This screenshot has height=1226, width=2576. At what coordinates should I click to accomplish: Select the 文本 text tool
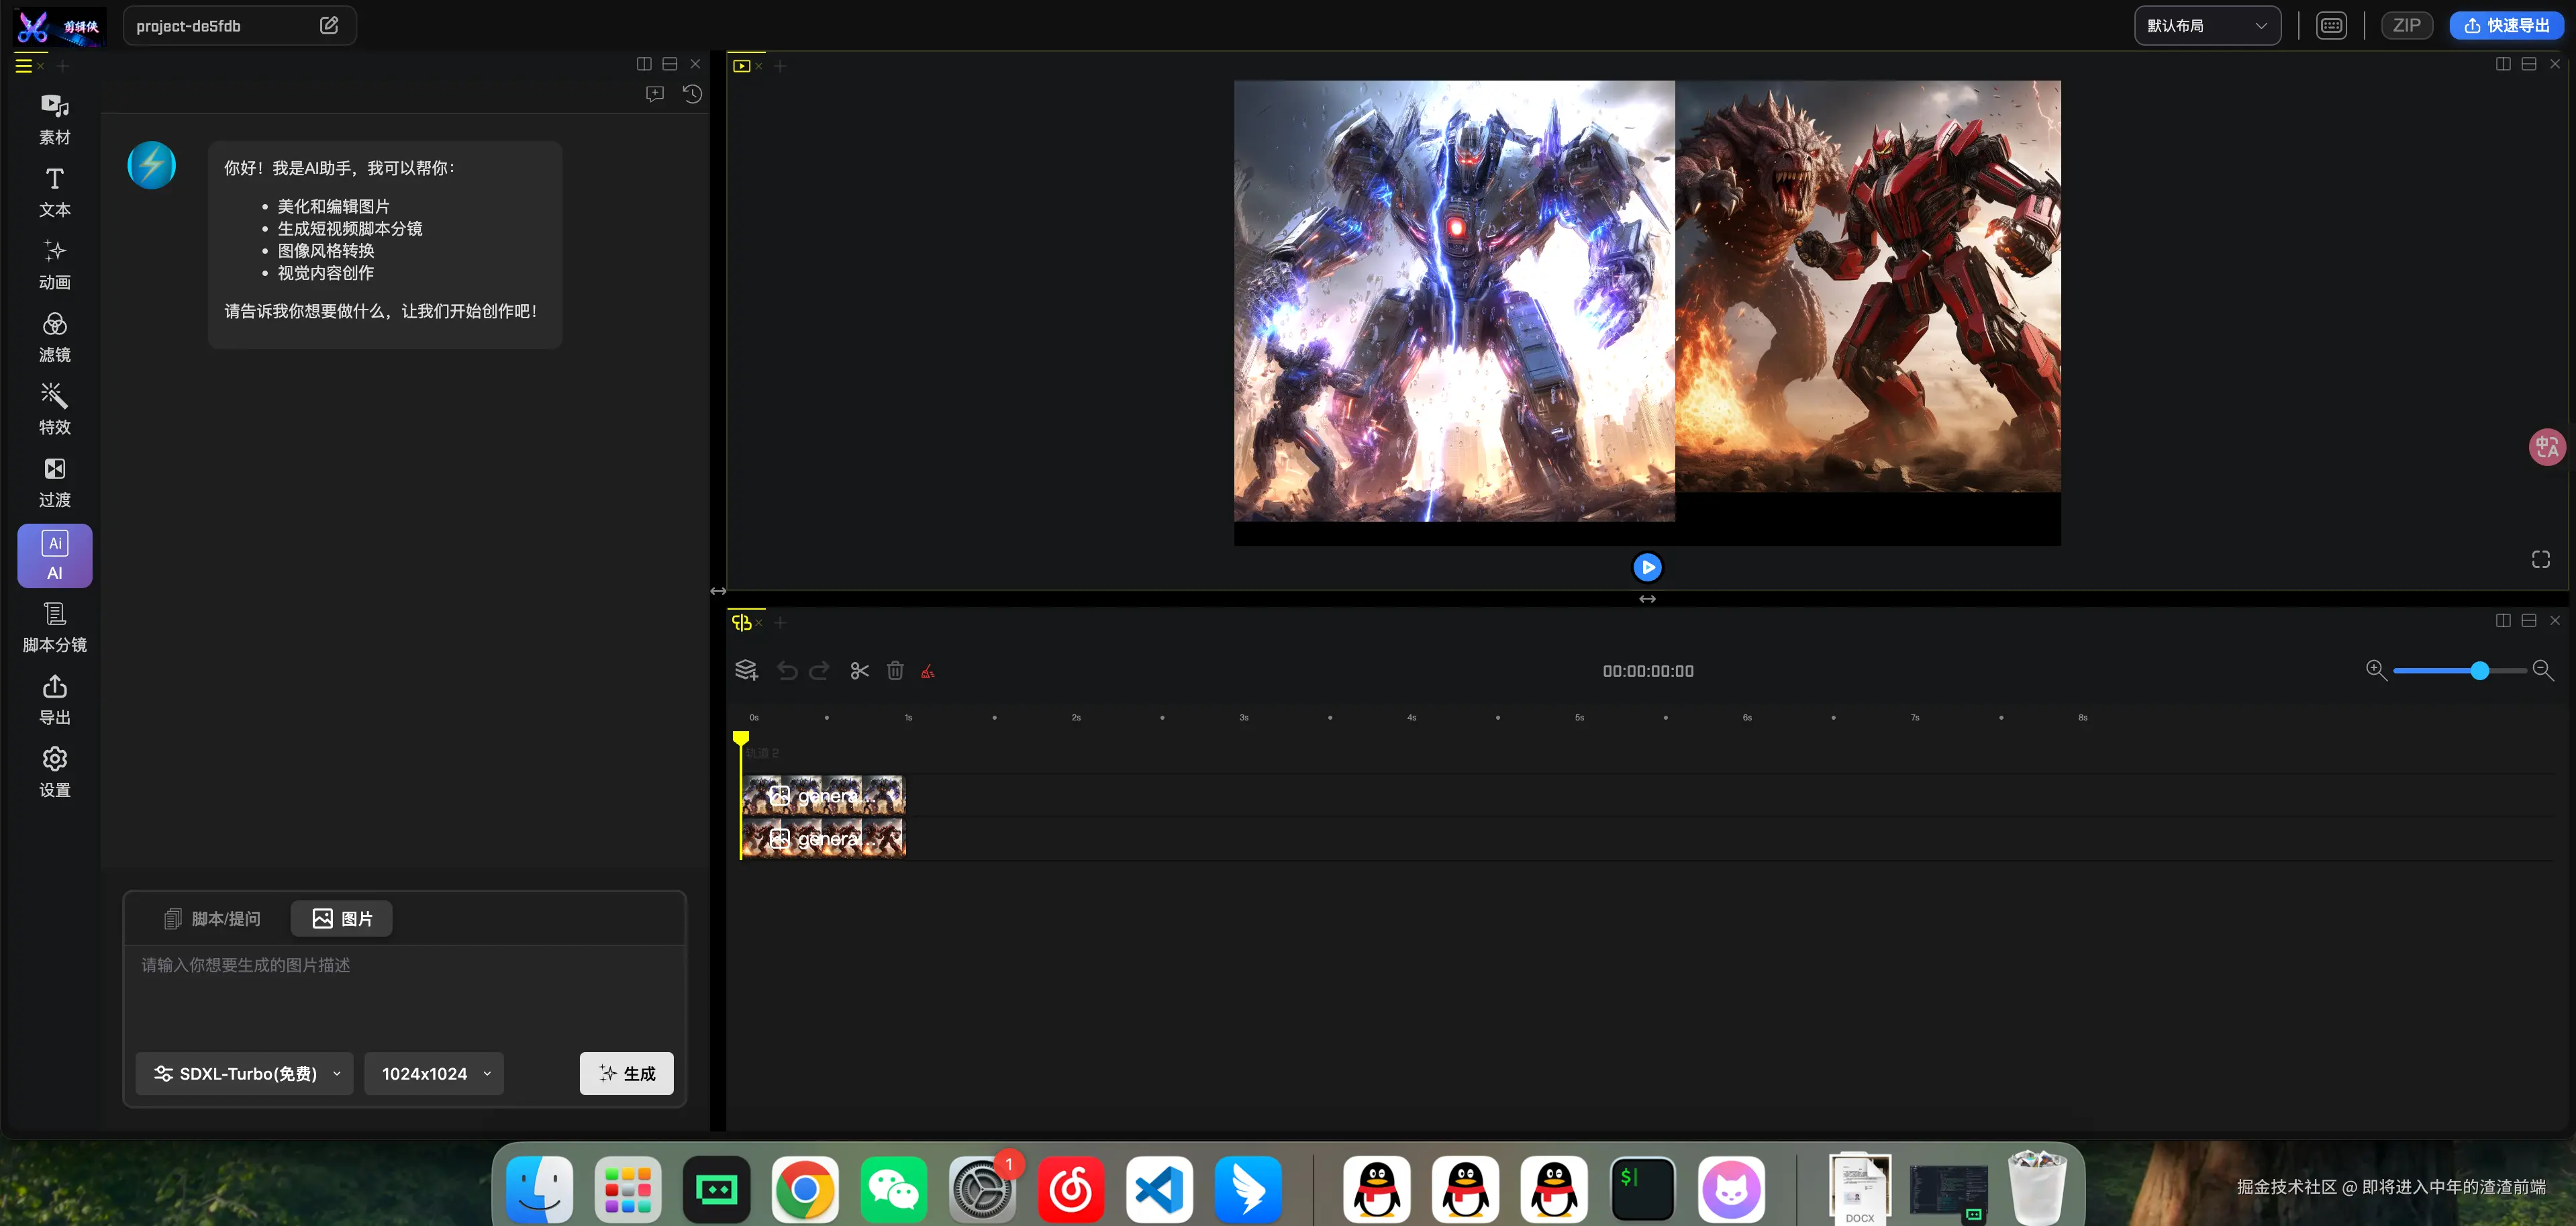coord(54,191)
